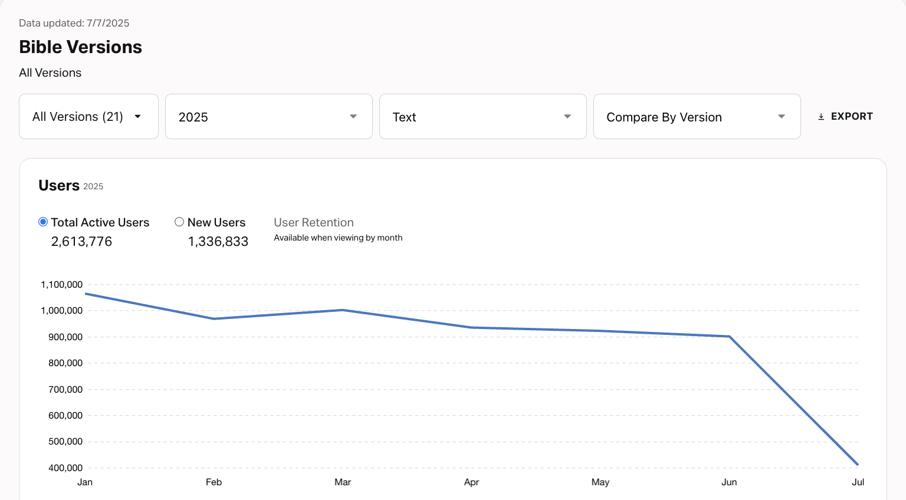Click the May label on the x-axis
Image resolution: width=906 pixels, height=500 pixels.
(600, 482)
